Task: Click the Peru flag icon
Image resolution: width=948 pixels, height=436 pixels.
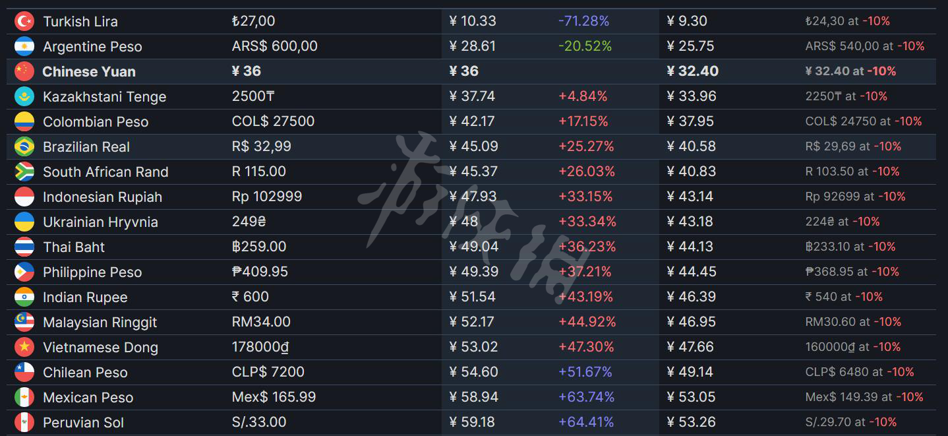Action: point(24,422)
